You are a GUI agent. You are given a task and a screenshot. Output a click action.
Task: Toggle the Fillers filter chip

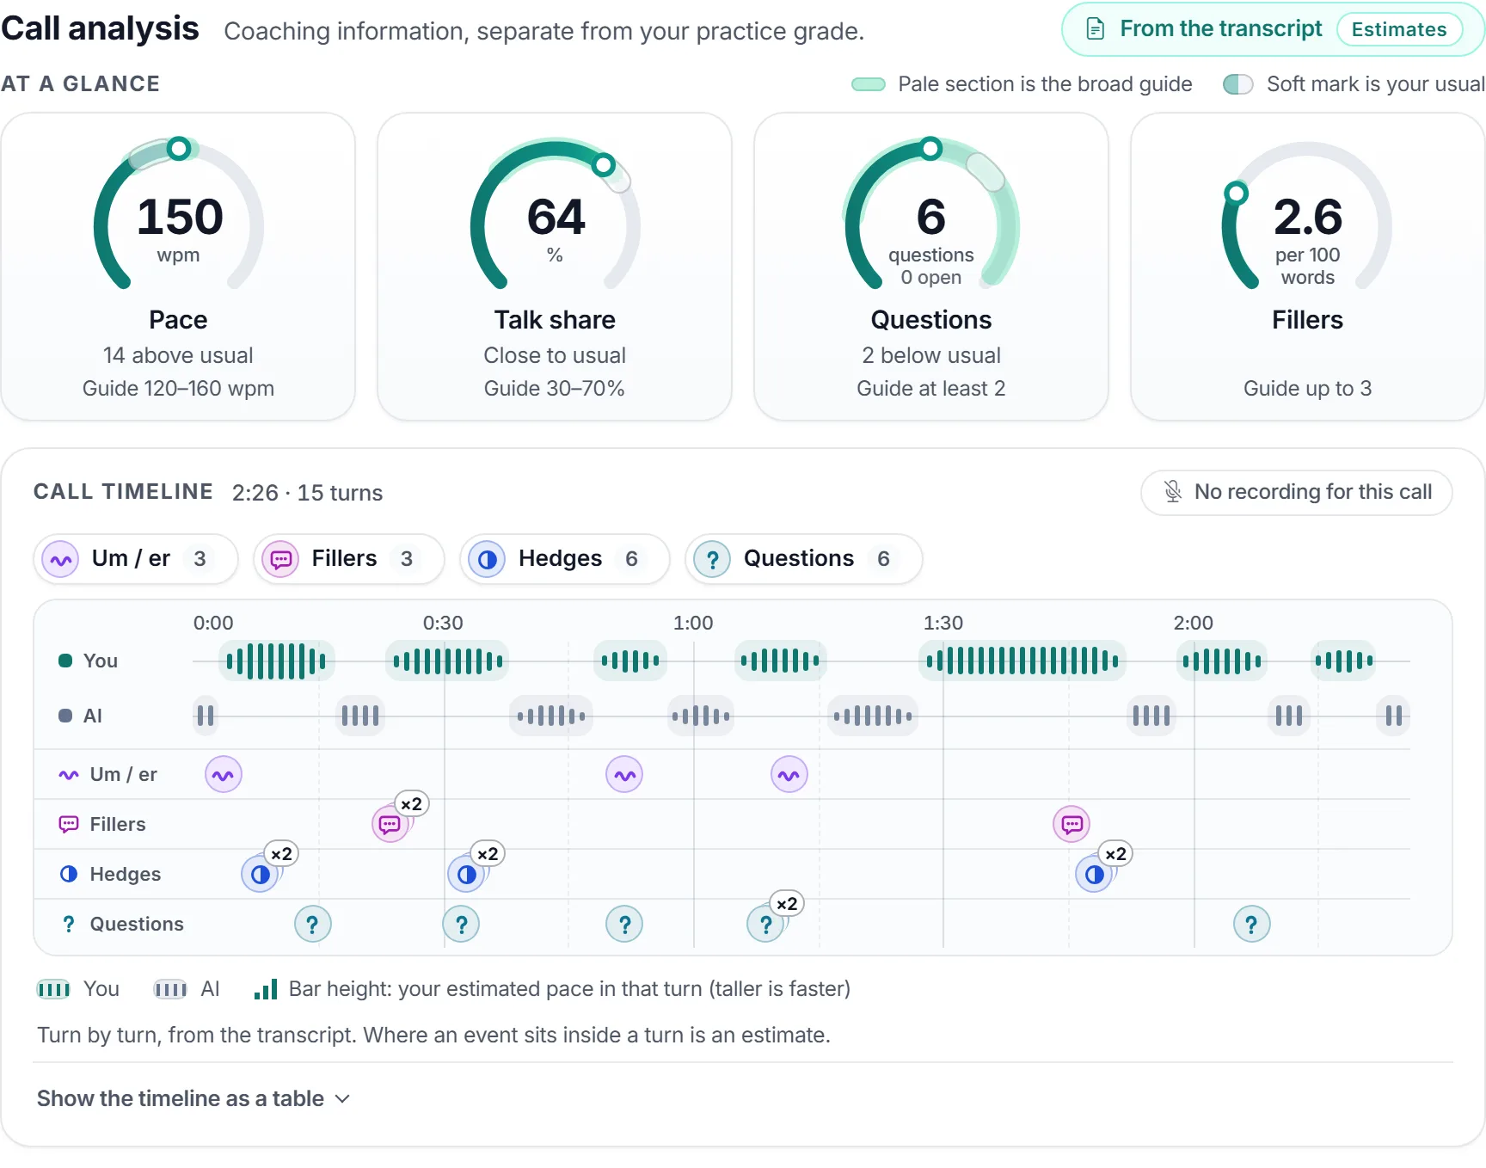349,559
